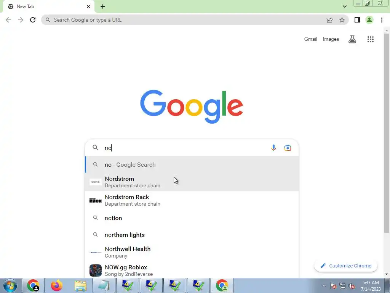Select the 'notion' suggestion

tap(192, 218)
